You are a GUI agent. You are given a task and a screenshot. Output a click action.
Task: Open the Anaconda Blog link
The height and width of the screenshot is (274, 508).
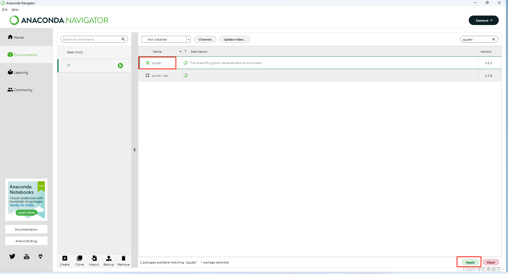[26, 241]
